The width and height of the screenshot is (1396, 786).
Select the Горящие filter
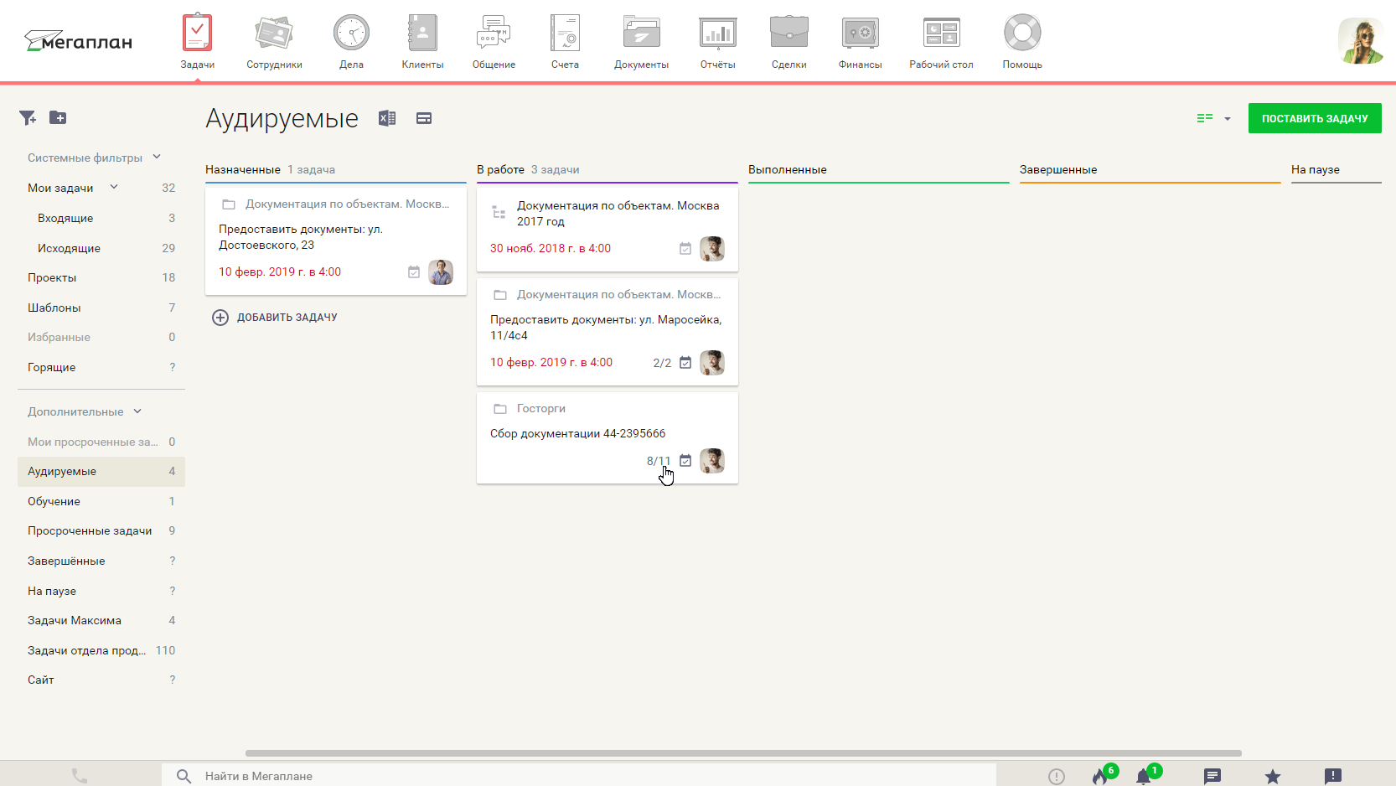(101, 367)
